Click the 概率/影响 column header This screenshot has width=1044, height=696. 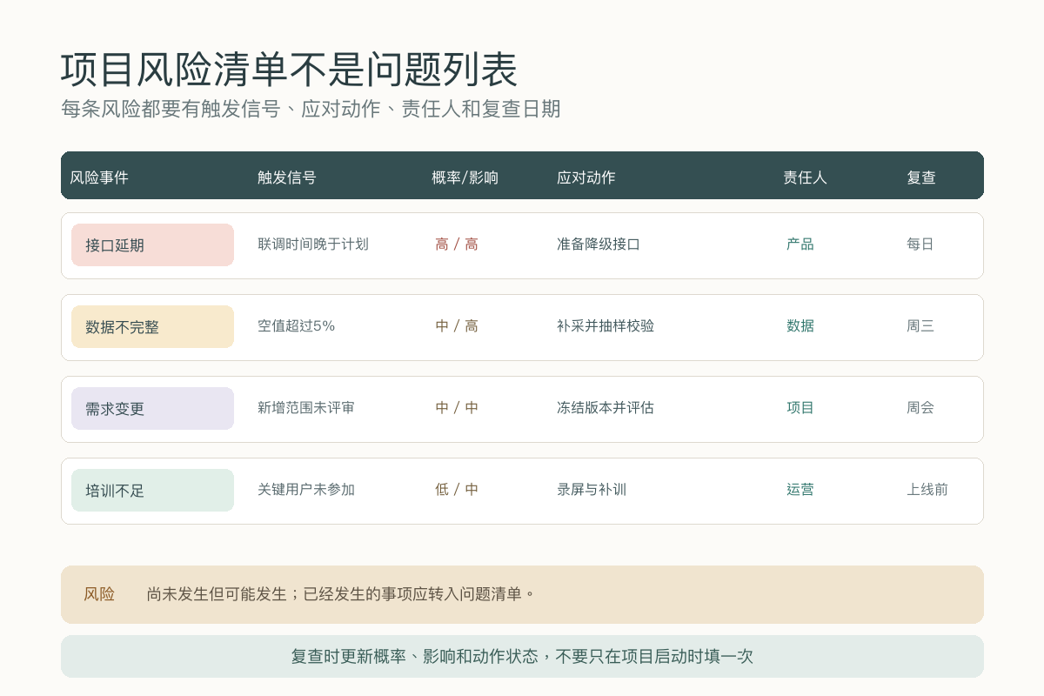pos(465,177)
